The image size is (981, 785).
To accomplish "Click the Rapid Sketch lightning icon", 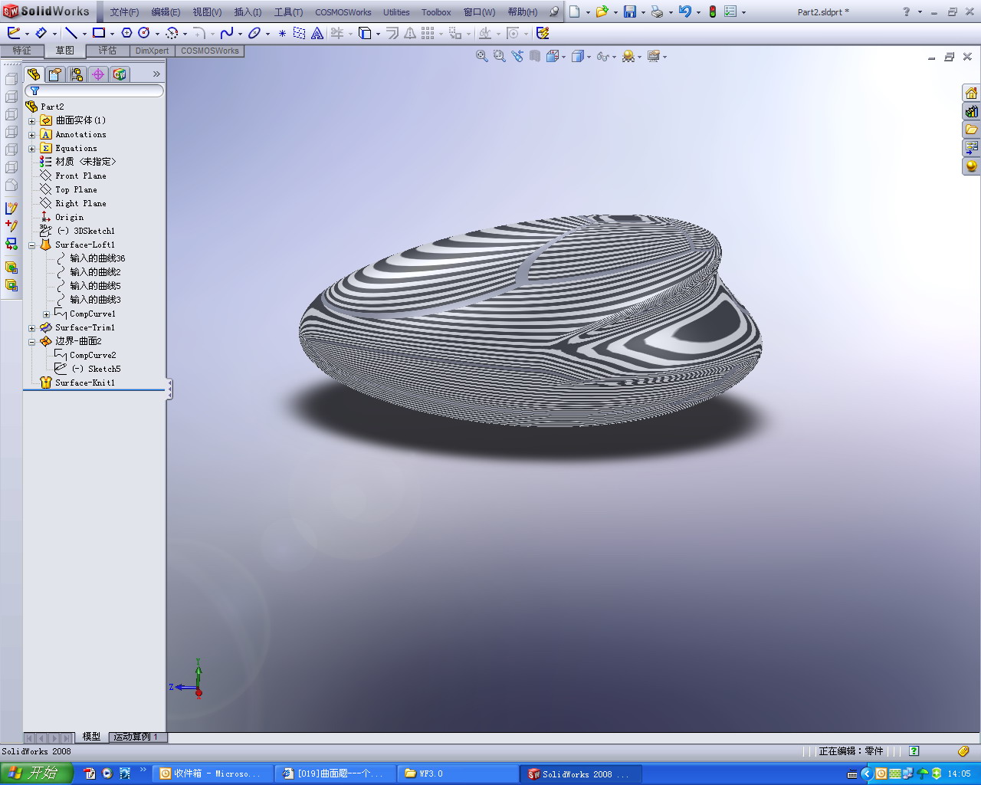I will (x=543, y=33).
